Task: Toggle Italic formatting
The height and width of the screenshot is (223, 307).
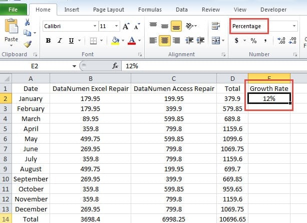Action: pyautogui.click(x=60, y=41)
